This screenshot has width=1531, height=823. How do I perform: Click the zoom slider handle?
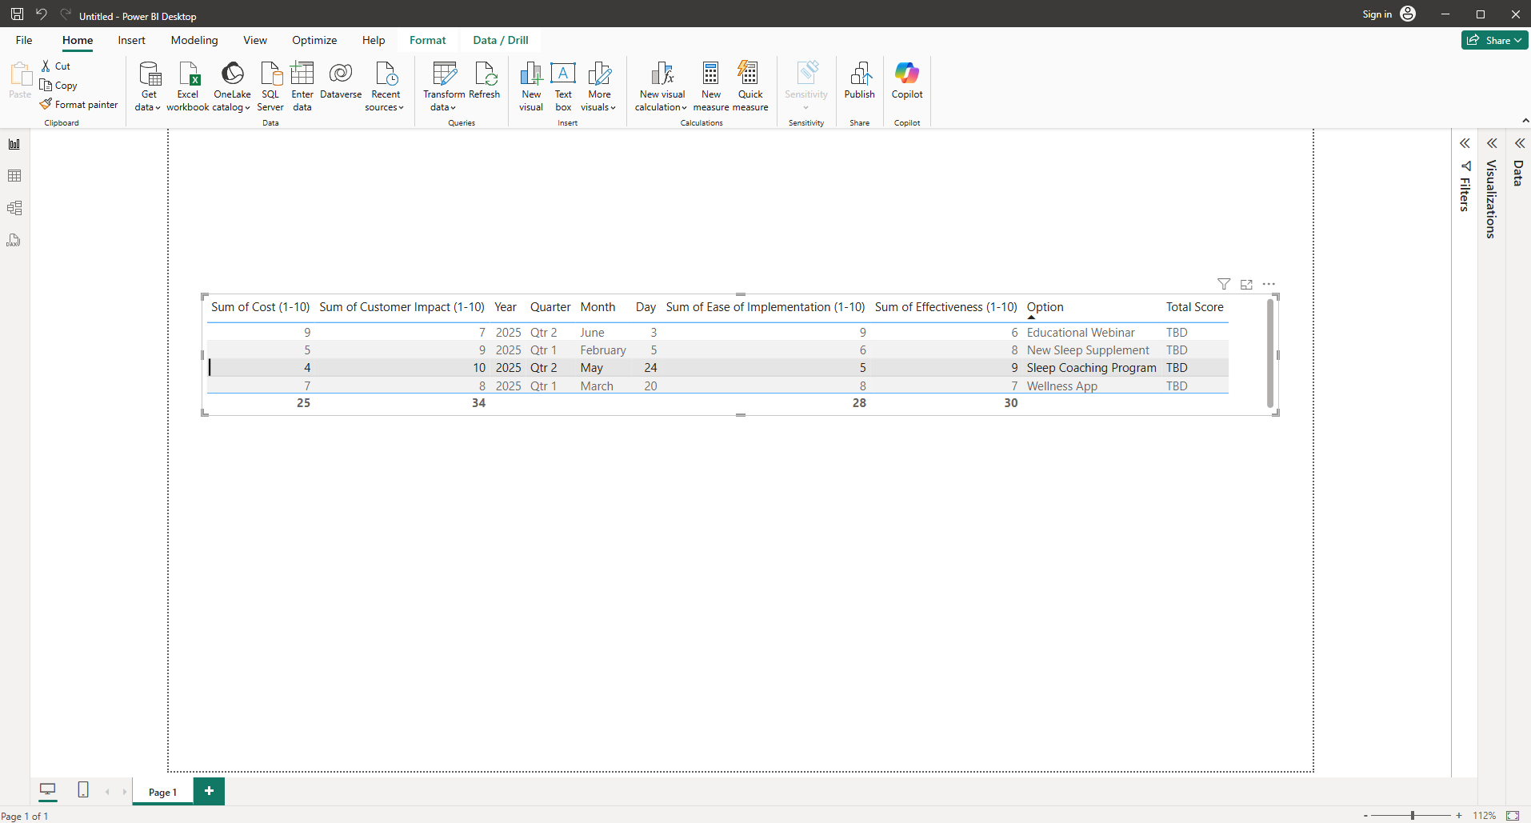[x=1413, y=816]
